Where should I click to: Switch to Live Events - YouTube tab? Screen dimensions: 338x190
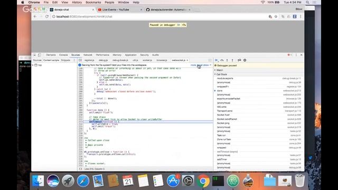[118, 9]
